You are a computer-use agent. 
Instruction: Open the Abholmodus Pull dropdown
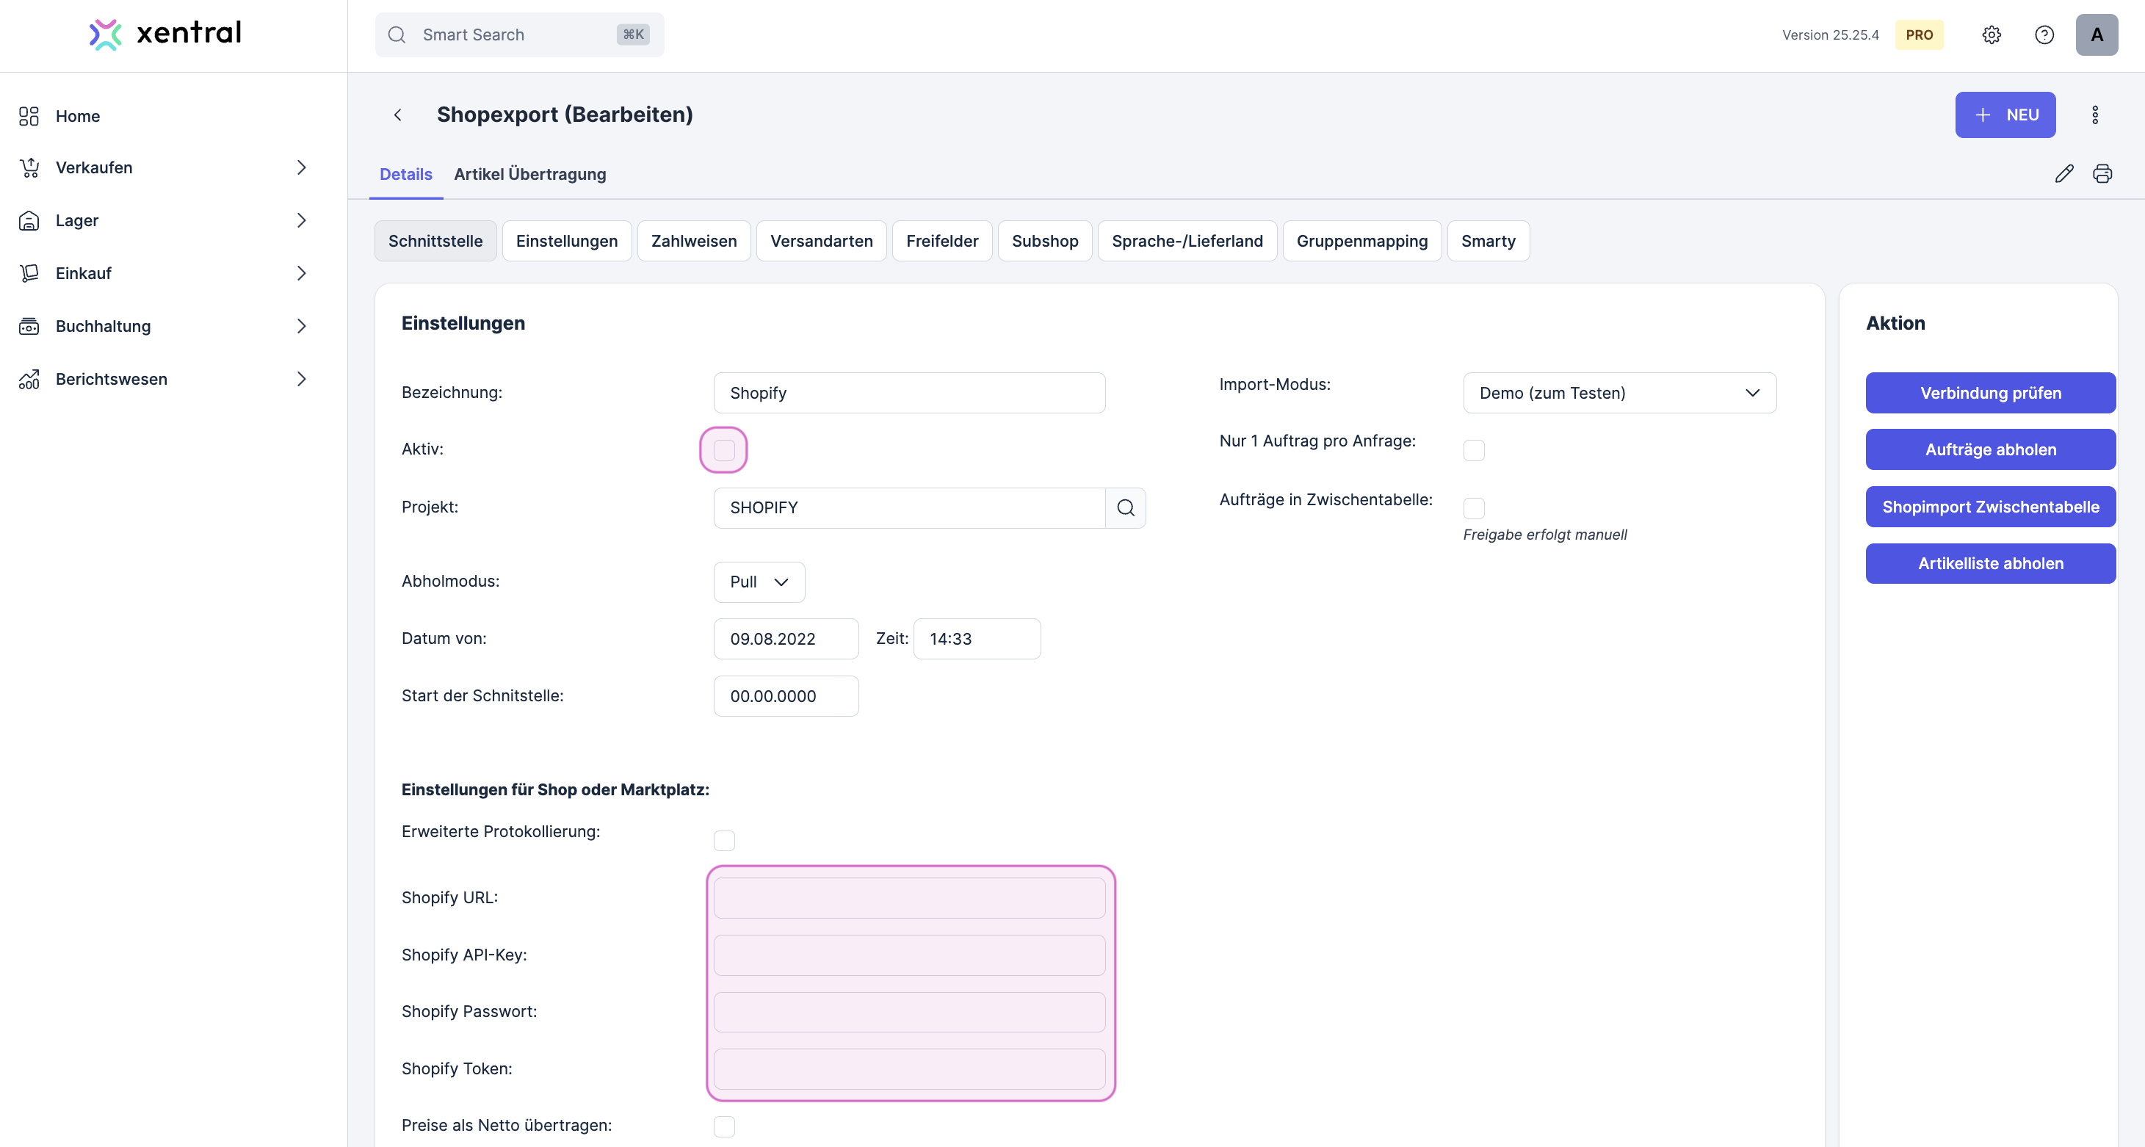[759, 582]
